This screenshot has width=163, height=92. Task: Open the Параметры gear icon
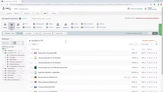click(x=66, y=25)
